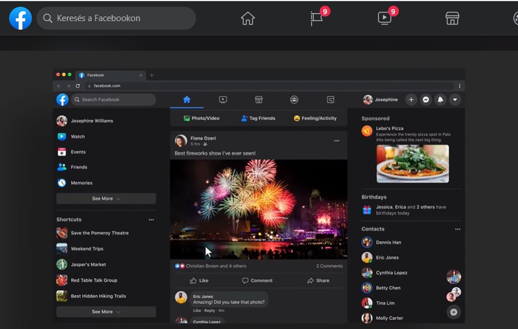This screenshot has height=329, width=518.
Task: Click into Keresés a Facebookon search field
Action: [120, 18]
